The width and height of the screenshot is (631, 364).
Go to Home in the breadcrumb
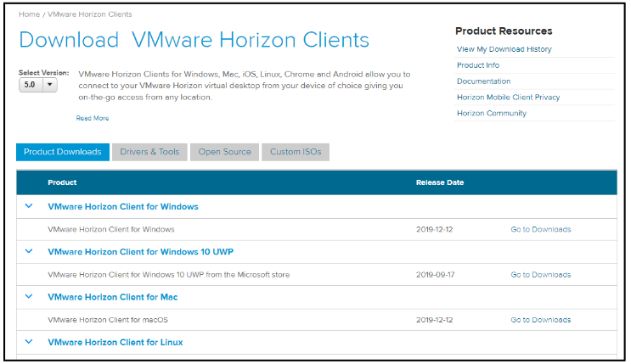click(x=29, y=14)
